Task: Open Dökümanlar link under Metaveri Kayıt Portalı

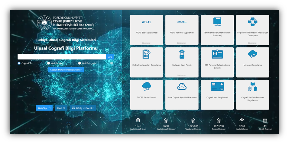Action: click(181, 75)
